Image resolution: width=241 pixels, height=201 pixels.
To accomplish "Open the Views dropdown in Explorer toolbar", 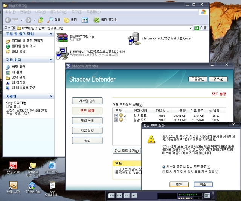I will pyautogui.click(x=89, y=20).
